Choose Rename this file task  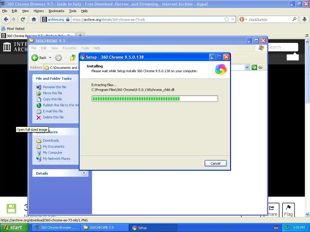pyautogui.click(x=54, y=87)
